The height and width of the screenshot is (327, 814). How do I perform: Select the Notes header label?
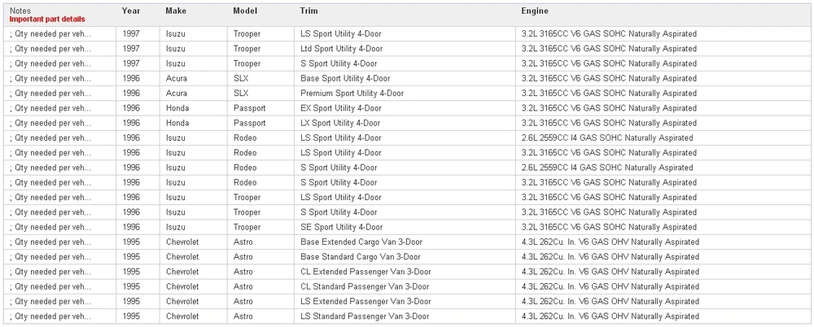point(20,11)
